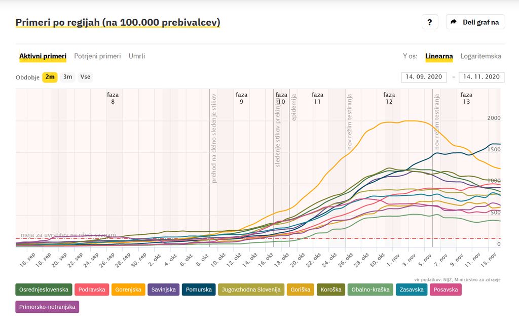Open end date field 14. 11. 2020

click(x=481, y=77)
